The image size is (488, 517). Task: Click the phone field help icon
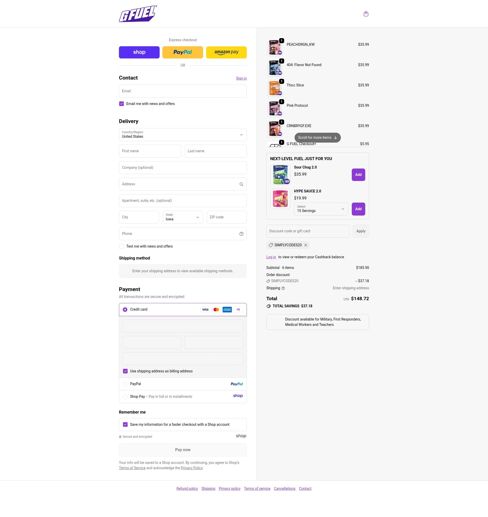241,234
